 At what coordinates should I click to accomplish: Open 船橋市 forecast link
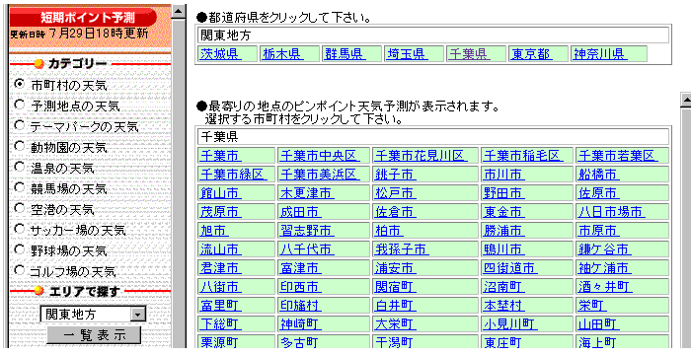pyautogui.click(x=598, y=175)
